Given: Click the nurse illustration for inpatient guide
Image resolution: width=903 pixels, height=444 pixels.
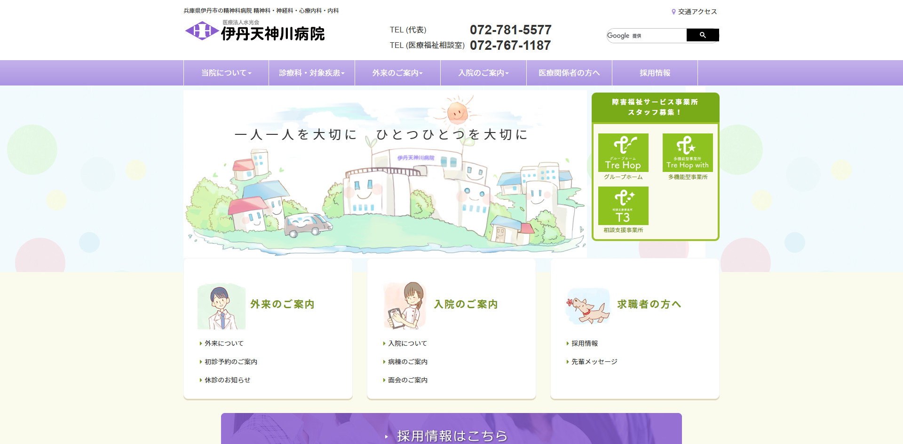Looking at the screenshot, I should click(405, 305).
